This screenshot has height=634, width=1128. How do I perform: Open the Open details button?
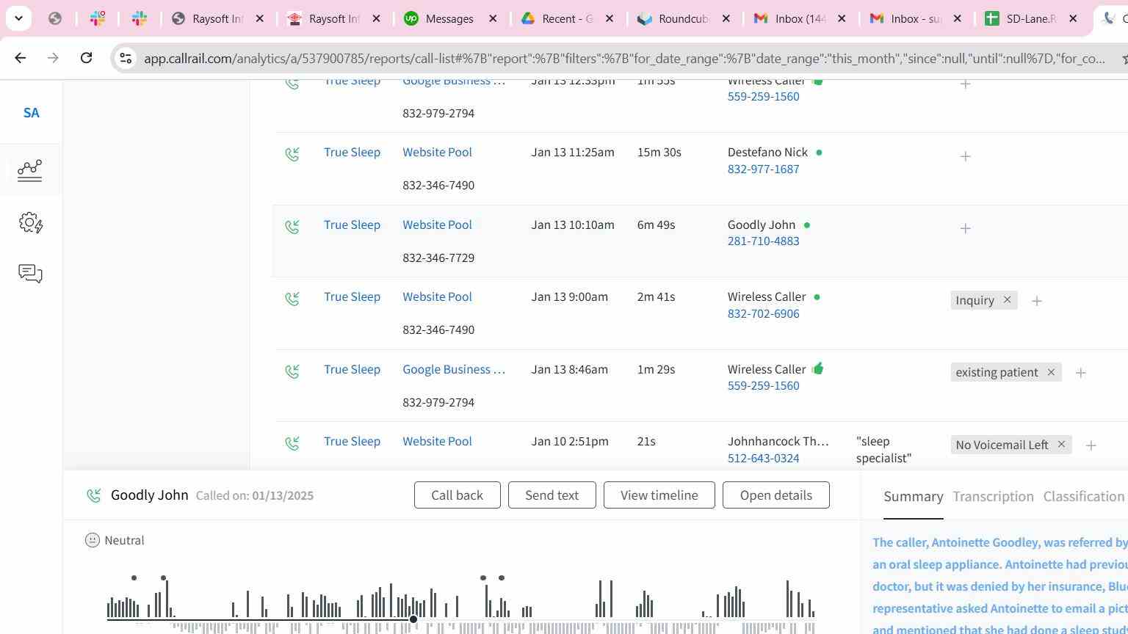point(776,495)
